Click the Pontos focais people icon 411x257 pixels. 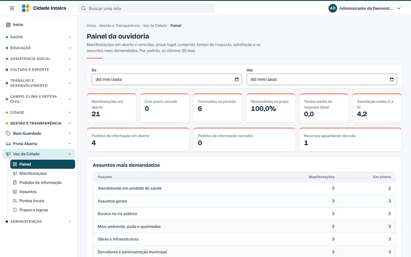(x=15, y=201)
